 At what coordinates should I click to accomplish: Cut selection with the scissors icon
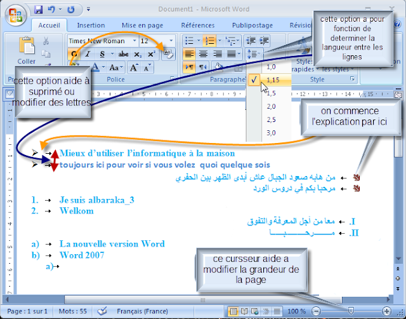(46, 41)
